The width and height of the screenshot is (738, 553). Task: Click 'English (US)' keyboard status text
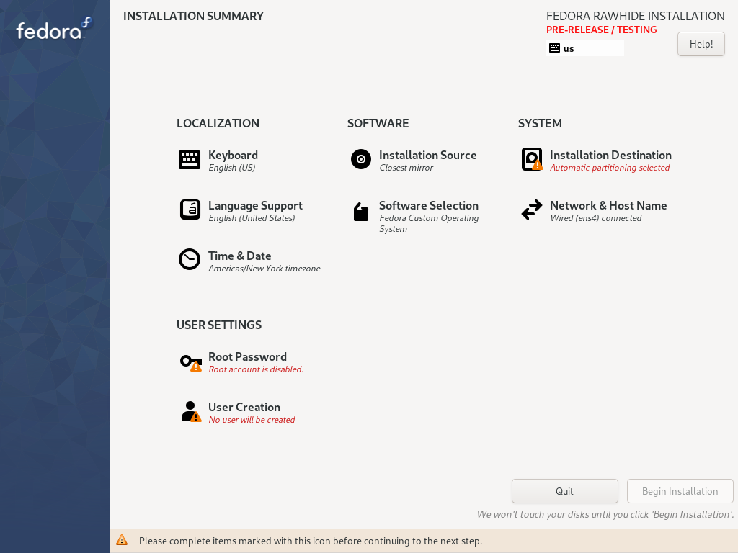pyautogui.click(x=232, y=168)
